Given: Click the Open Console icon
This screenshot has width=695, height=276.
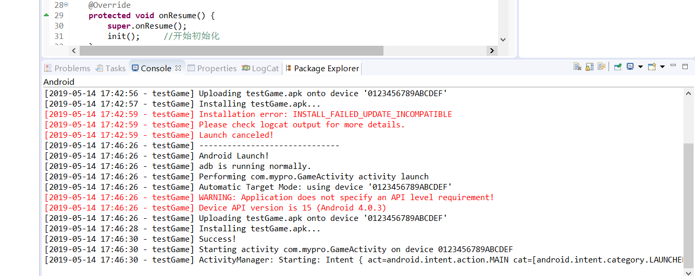Looking at the screenshot, I should pos(652,67).
